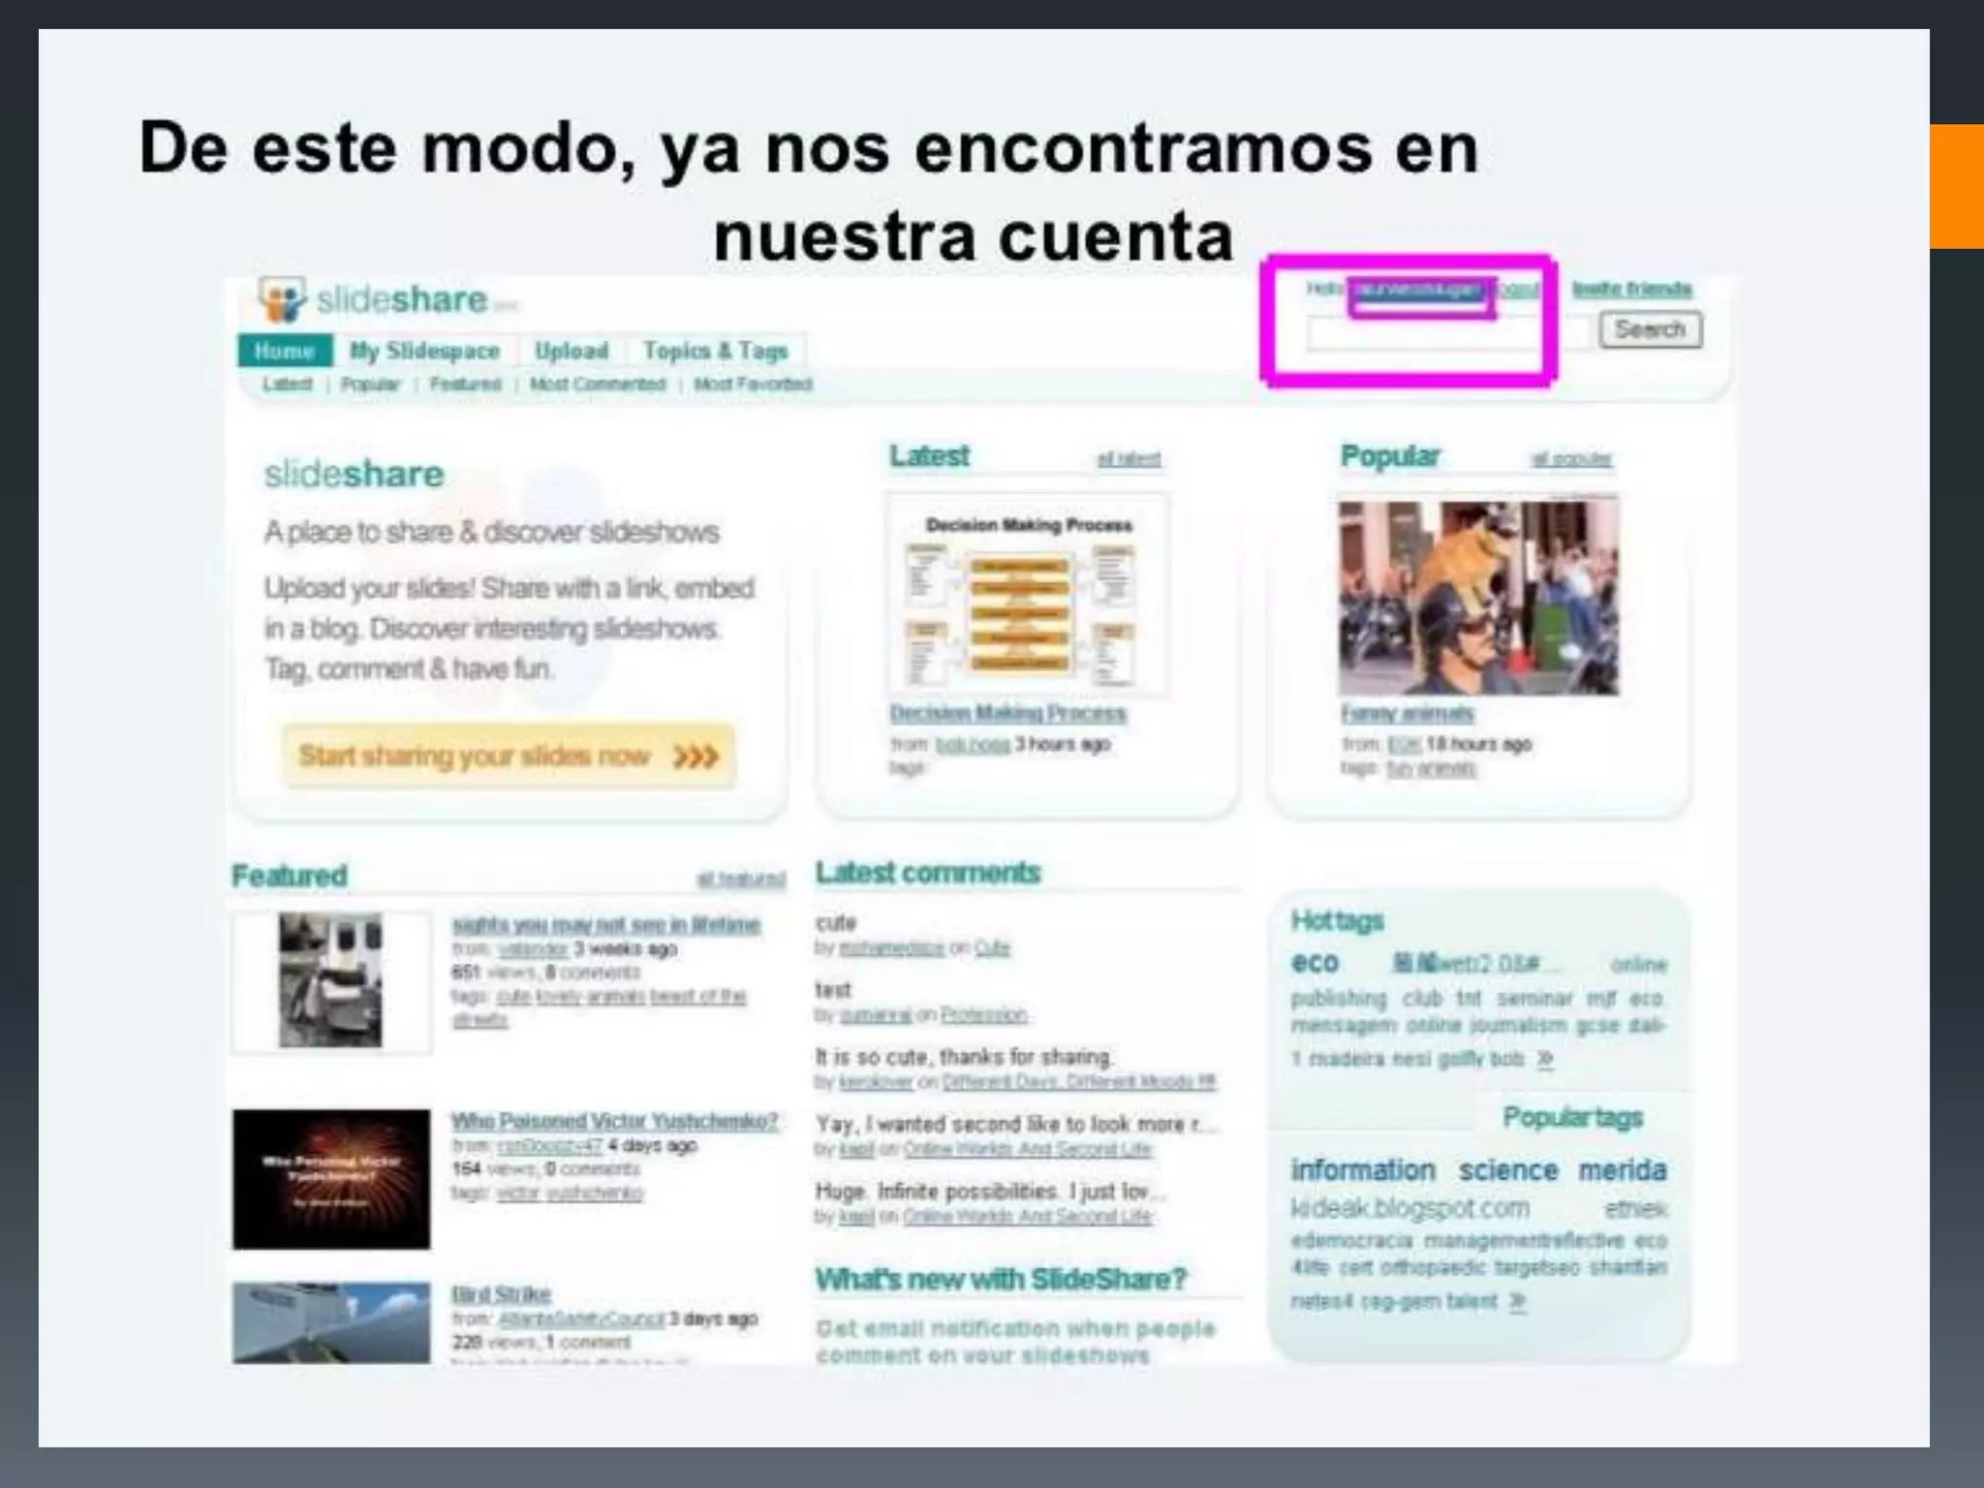
Task: Select the Most Commented sub-navigation link
Action: pos(598,385)
